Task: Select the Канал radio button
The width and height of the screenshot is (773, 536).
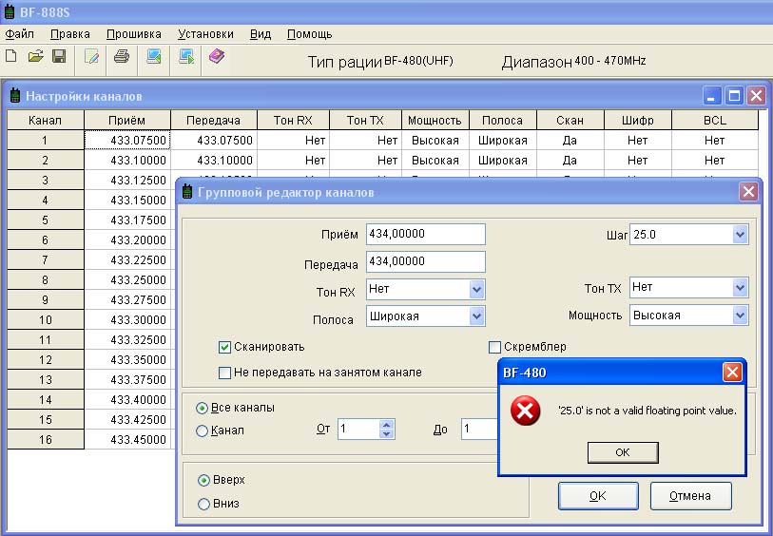Action: (202, 431)
